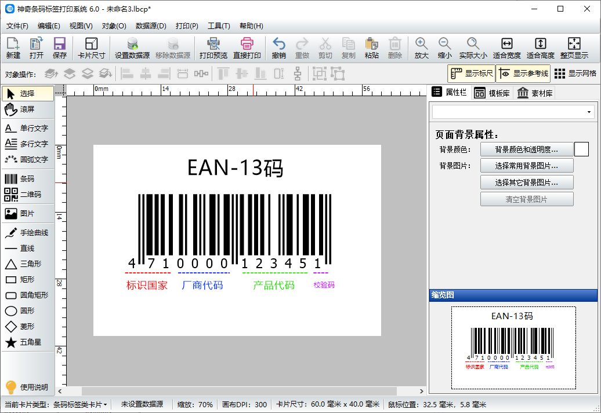Switch to the 素材库 tab

coord(535,93)
